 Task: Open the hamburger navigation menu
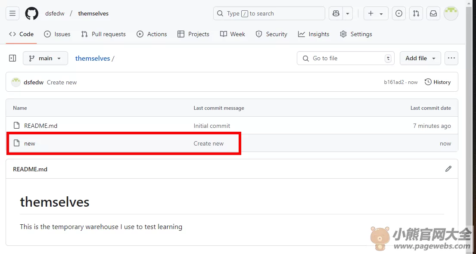[12, 13]
